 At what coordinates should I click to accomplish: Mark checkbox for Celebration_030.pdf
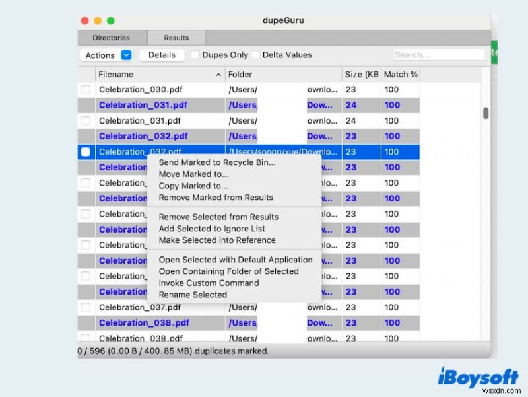86,90
